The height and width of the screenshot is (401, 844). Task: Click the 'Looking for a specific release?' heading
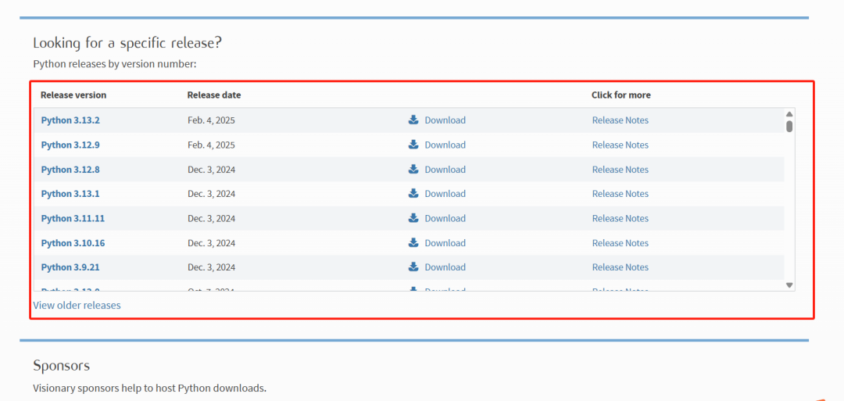[x=127, y=43]
